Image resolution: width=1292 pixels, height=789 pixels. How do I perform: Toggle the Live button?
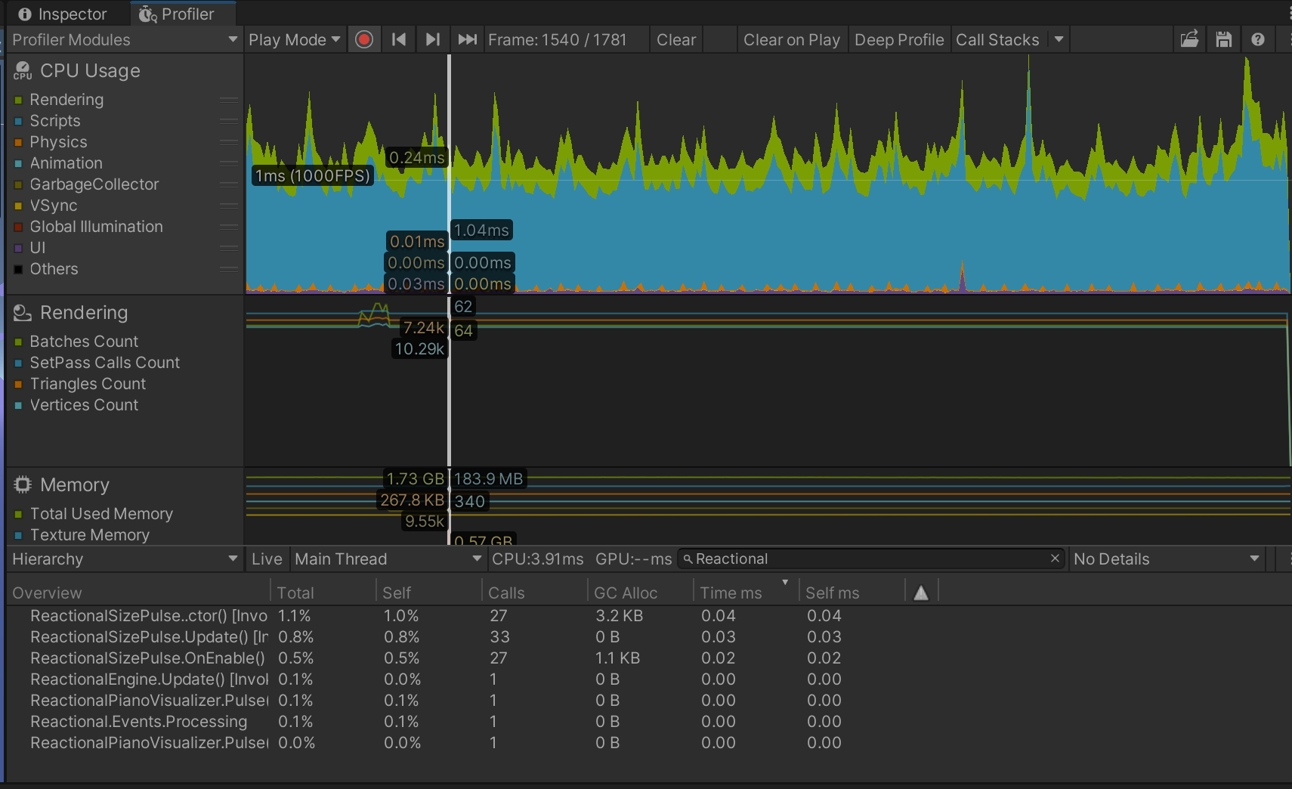point(267,559)
